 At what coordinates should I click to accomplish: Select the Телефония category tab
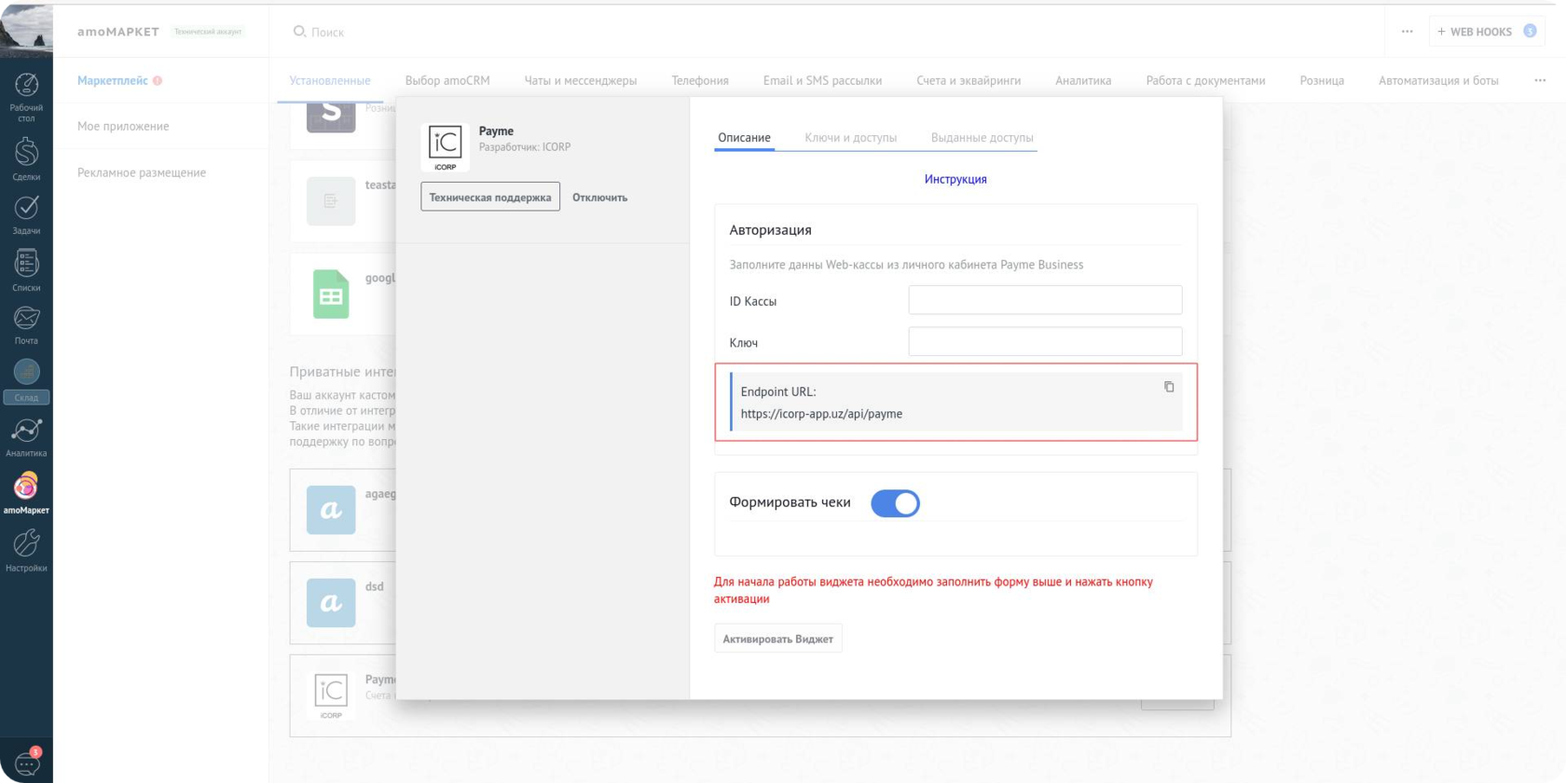pyautogui.click(x=699, y=81)
